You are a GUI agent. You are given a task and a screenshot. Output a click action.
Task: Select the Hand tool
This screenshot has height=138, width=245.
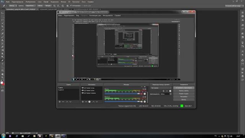[2, 74]
